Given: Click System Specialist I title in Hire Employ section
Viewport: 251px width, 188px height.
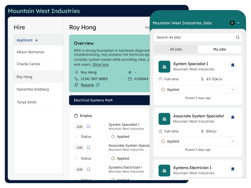Looking at the screenshot, I should (124, 124).
